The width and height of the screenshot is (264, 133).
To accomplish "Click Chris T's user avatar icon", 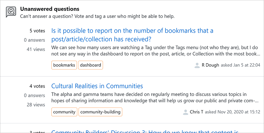I will tap(186, 112).
